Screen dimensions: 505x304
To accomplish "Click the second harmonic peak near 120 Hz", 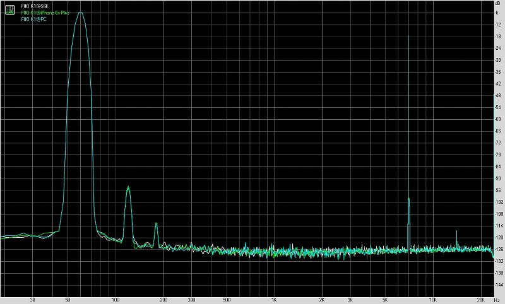I will coord(128,187).
